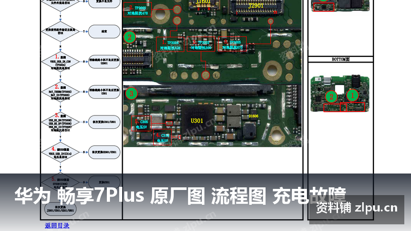Click the 排除线路小料不良后更换 box ending in 2901
The width and height of the screenshot is (411, 231).
click(x=104, y=62)
